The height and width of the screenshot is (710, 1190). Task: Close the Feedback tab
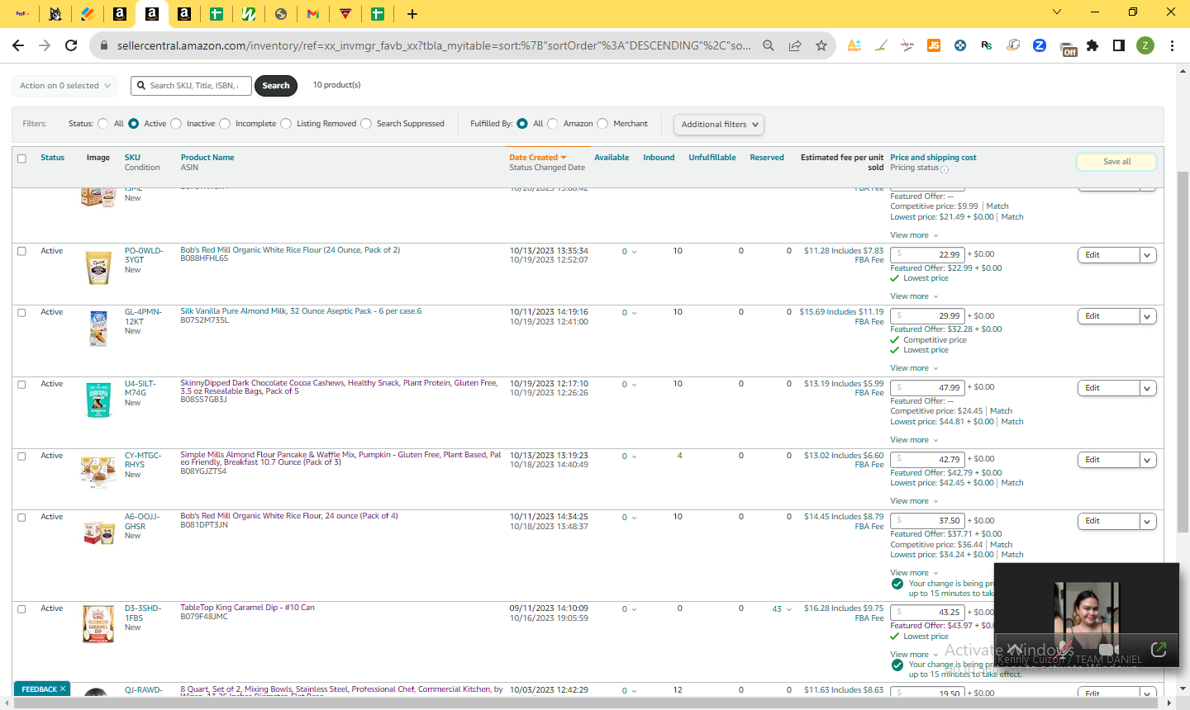coord(63,689)
